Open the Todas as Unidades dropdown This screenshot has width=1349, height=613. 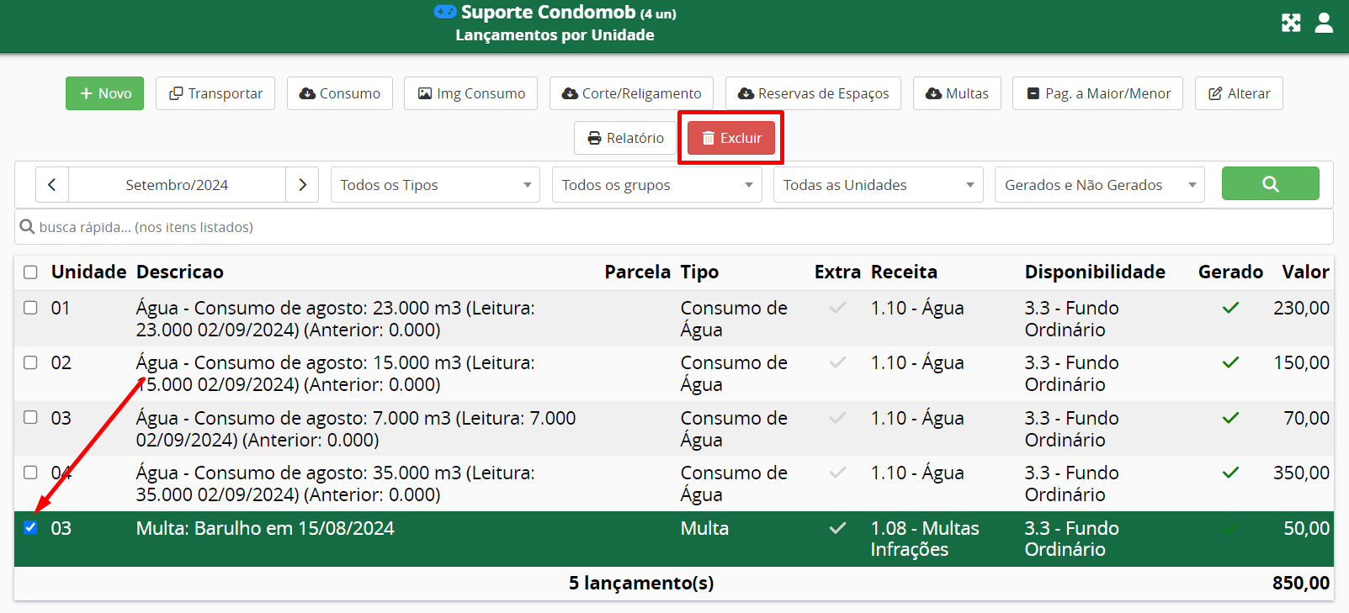click(x=878, y=185)
